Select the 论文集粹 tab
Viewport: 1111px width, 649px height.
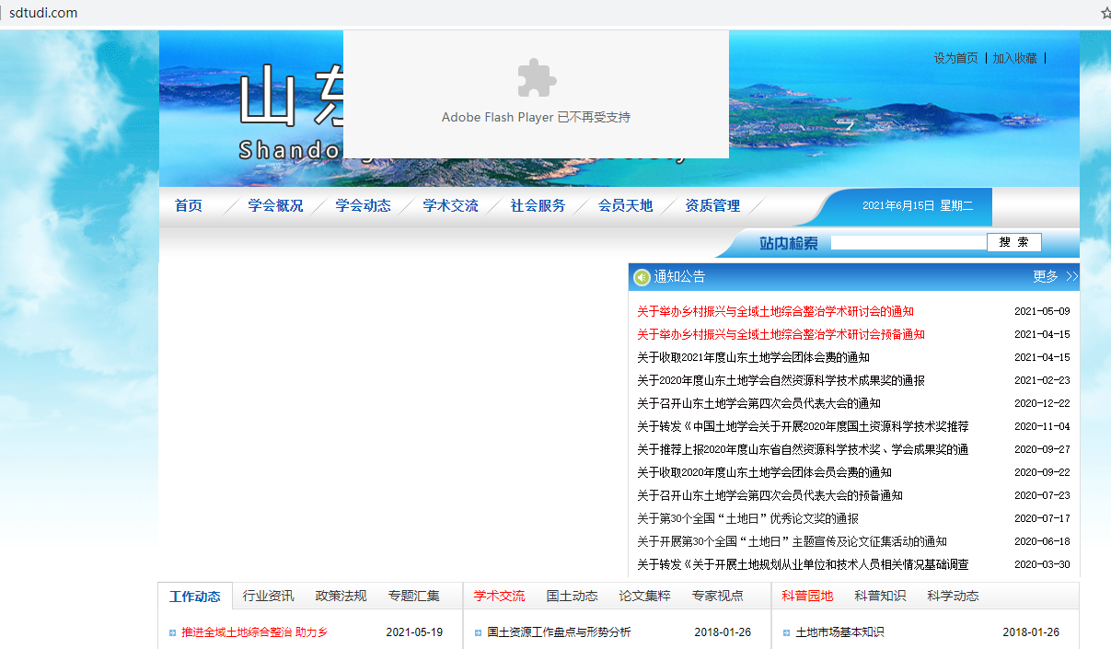[644, 596]
